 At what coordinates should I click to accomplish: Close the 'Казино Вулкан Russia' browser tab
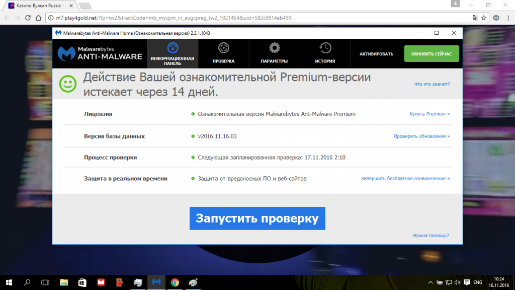click(71, 6)
